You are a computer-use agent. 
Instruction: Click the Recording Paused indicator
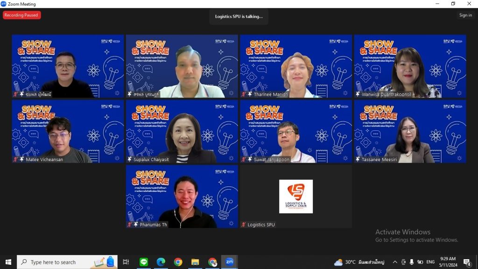click(21, 15)
